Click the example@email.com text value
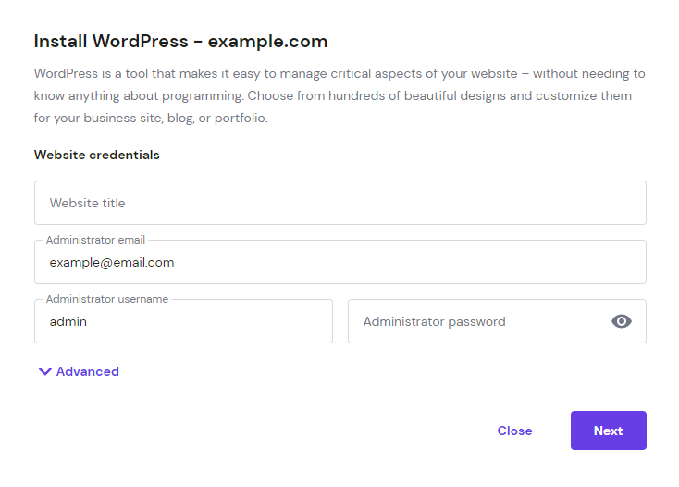679x487 pixels. coord(112,263)
